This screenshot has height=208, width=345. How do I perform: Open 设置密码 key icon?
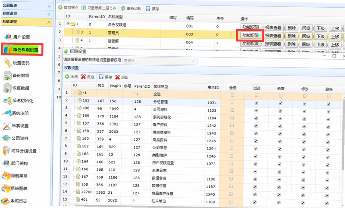(x=7, y=63)
